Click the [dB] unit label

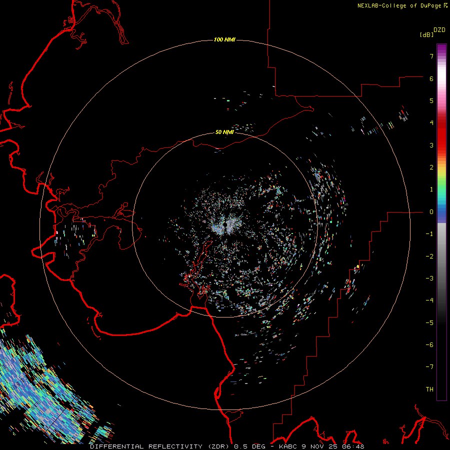pyautogui.click(x=426, y=34)
